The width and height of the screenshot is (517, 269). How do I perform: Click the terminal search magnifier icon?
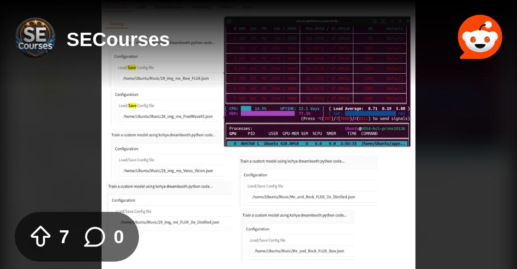point(375,21)
